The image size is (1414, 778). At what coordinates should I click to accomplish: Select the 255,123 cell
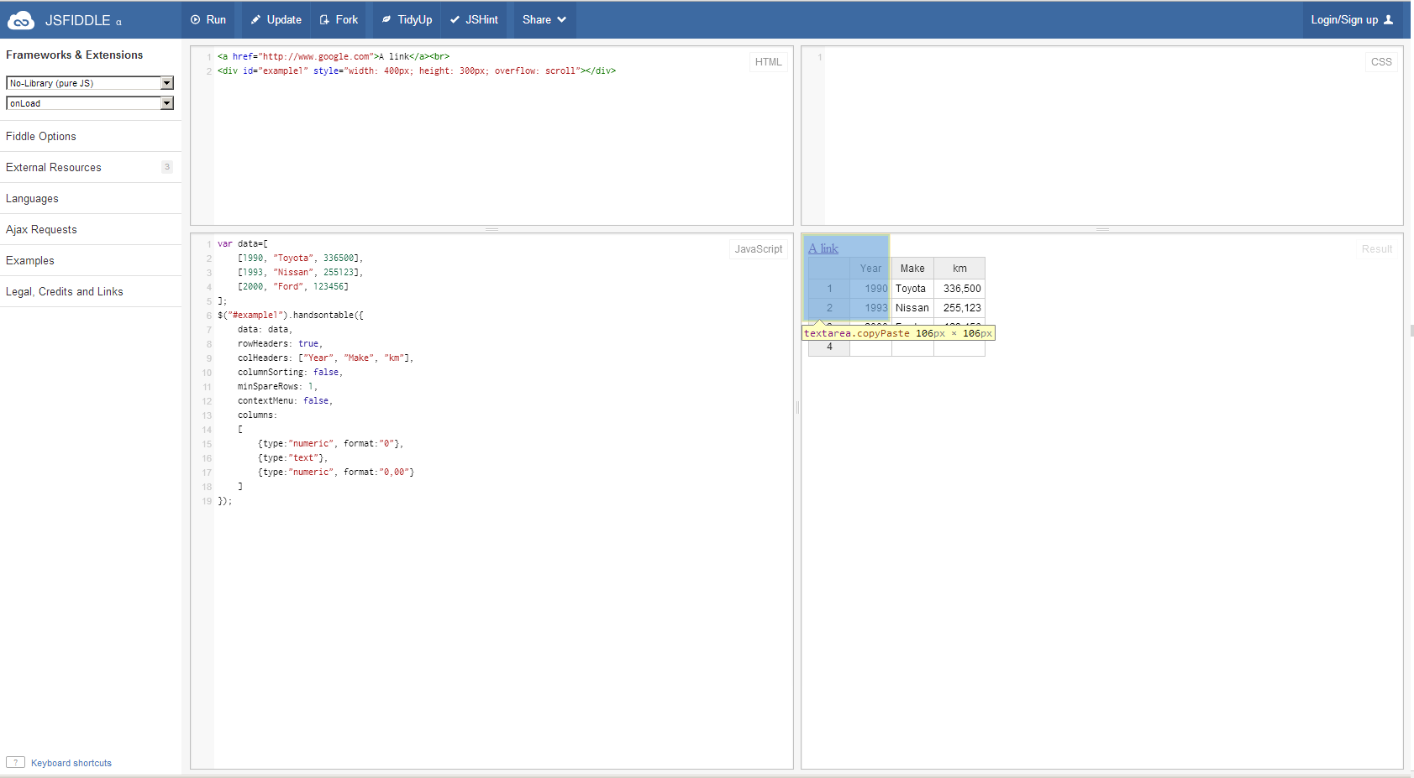click(x=959, y=308)
